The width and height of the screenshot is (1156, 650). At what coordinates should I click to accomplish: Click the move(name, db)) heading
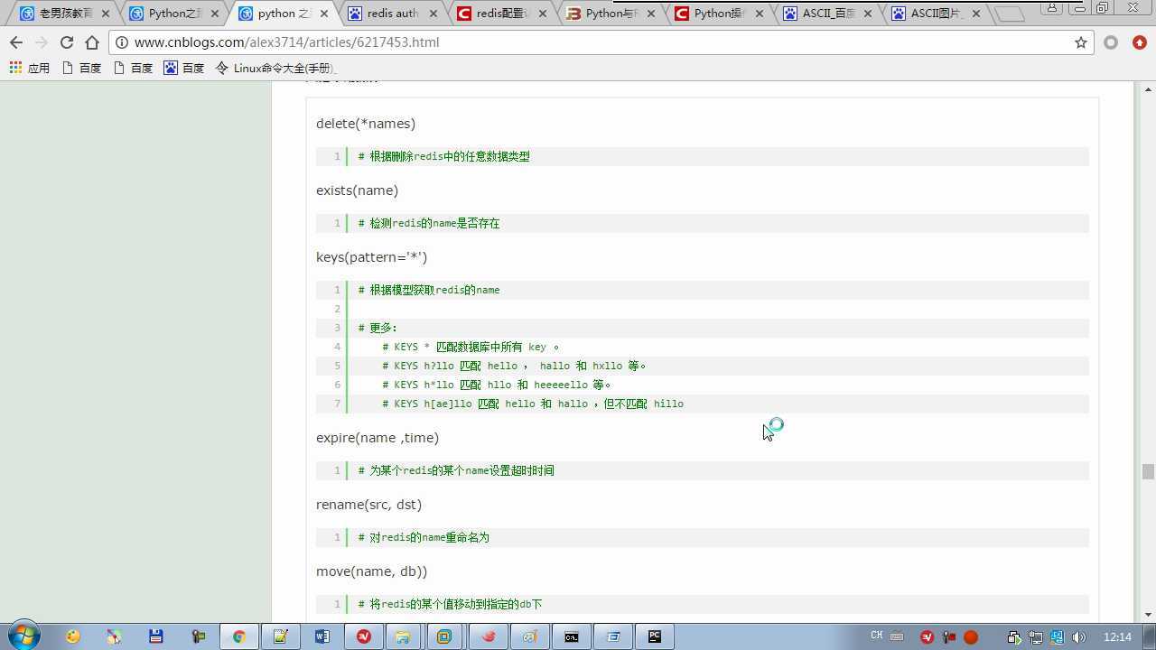371,571
